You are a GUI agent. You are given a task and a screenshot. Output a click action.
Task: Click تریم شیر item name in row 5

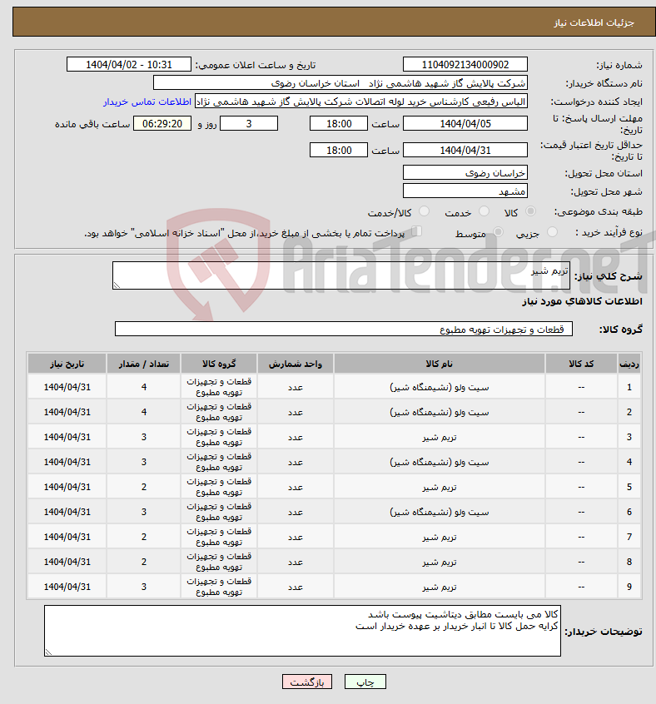coord(439,487)
